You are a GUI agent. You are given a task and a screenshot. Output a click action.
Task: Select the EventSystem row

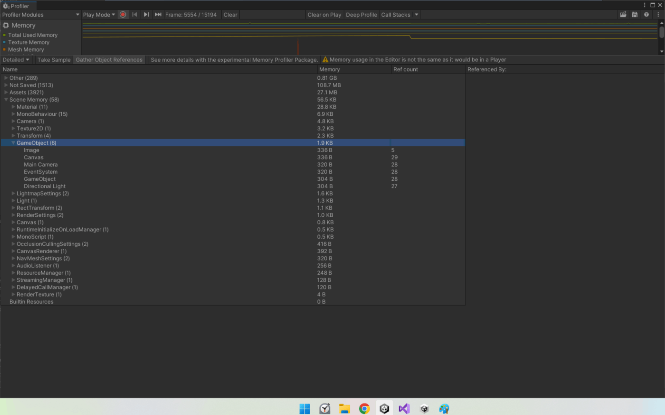coord(233,172)
